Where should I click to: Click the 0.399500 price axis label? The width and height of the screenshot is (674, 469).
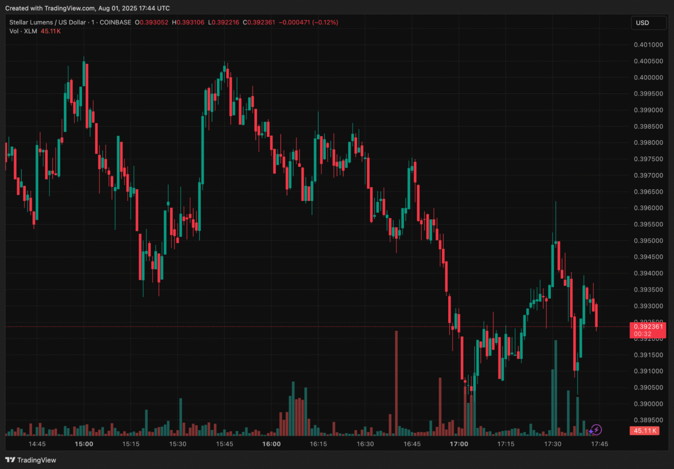tap(648, 94)
